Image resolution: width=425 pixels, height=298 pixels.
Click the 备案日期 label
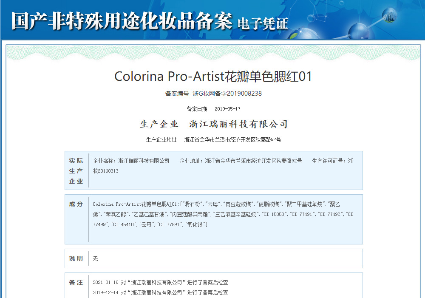tap(197, 109)
